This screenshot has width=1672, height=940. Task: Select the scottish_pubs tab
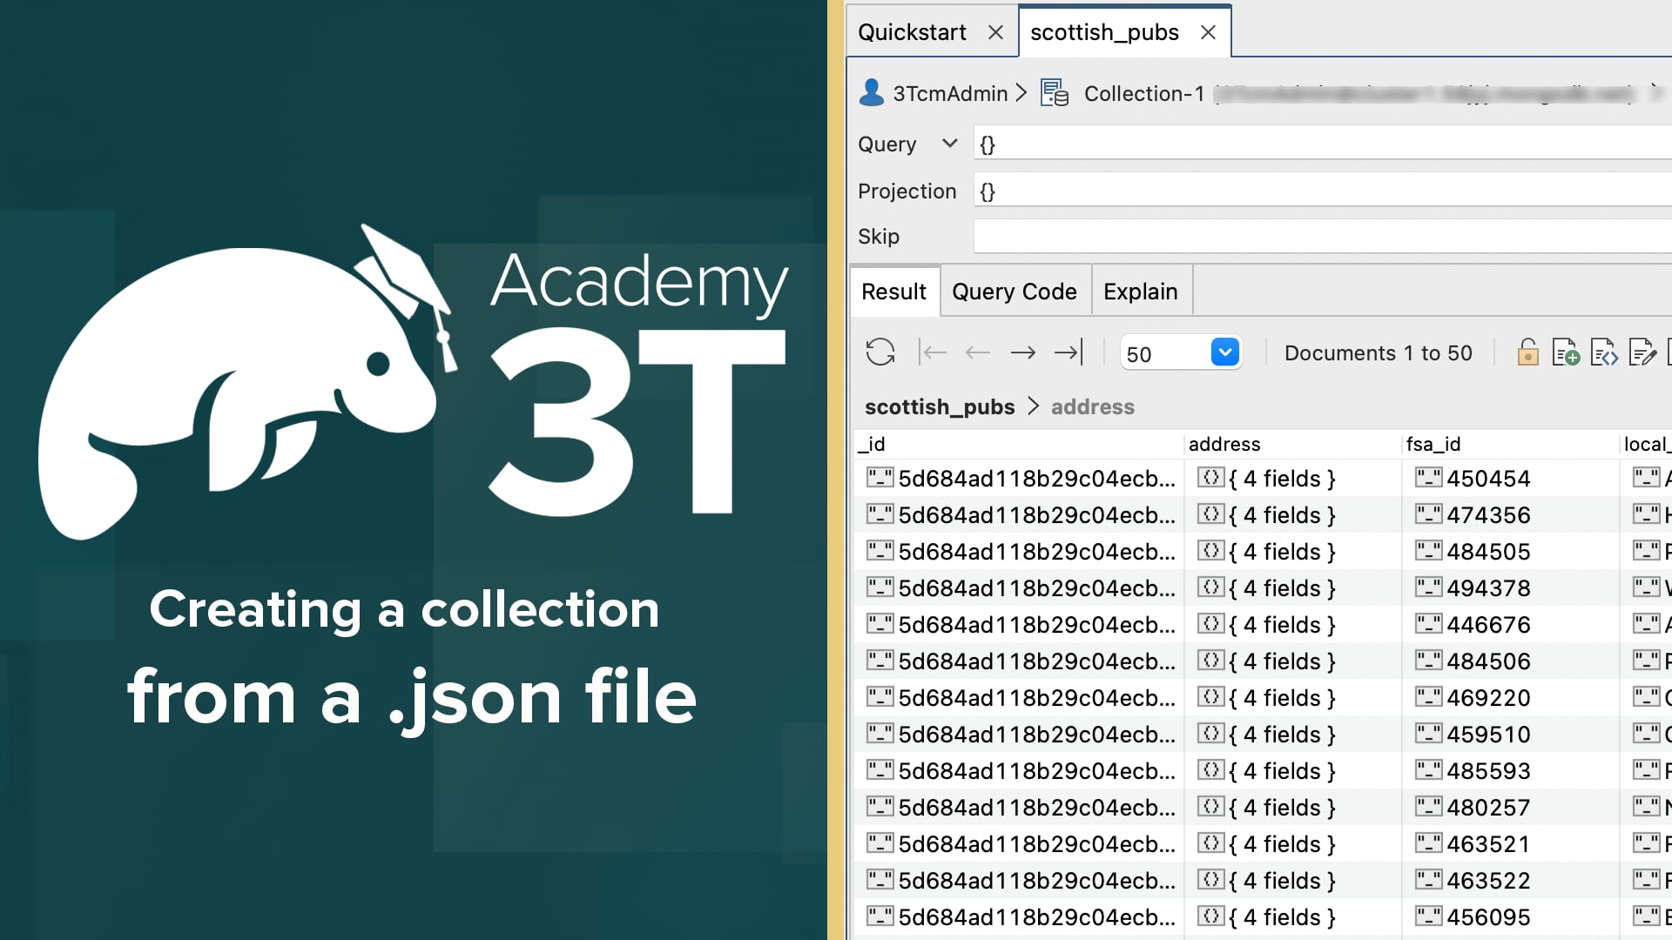coord(1104,32)
